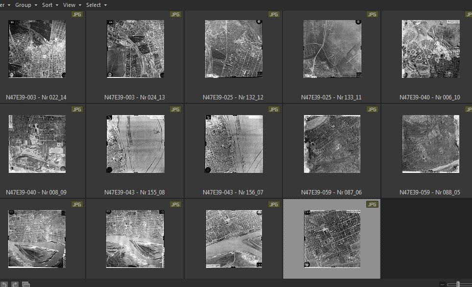Click the rotate left icon in bottom bar
Image resolution: width=472 pixels, height=287 pixels.
click(4, 284)
